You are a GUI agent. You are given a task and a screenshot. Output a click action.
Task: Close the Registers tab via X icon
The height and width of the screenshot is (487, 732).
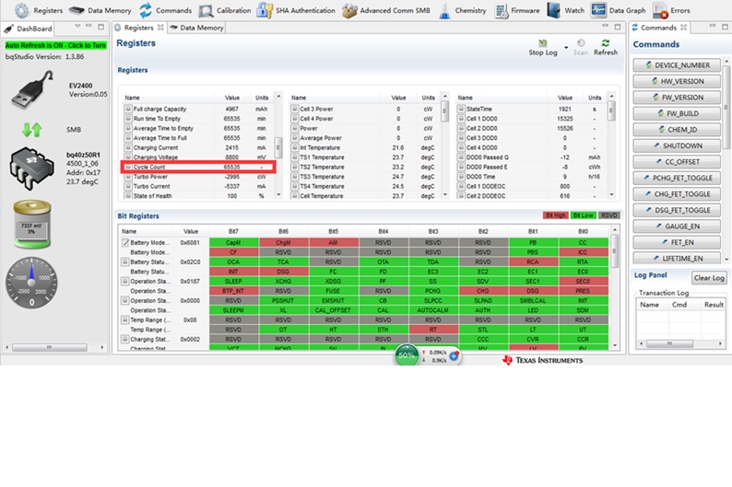[x=160, y=28]
